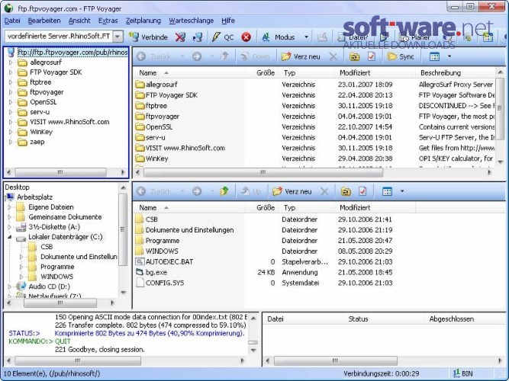Click the disconnect icon with red X
The width and height of the screenshot is (509, 381).
click(x=180, y=37)
